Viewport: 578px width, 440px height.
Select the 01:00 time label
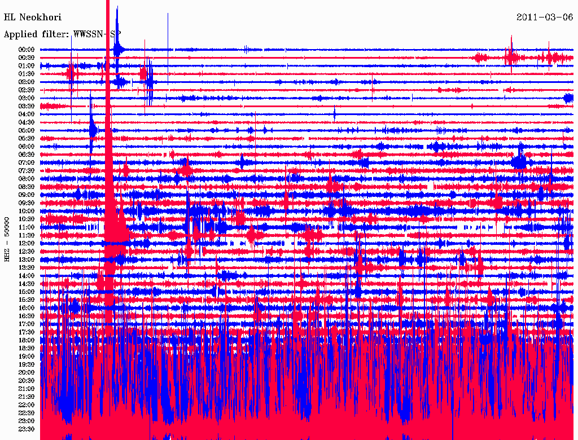27,66
